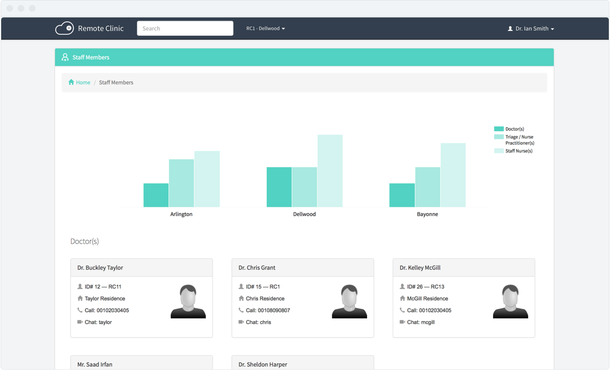This screenshot has width=610, height=370.
Task: Click the Remote Clinic cloud logo icon
Action: [x=64, y=28]
